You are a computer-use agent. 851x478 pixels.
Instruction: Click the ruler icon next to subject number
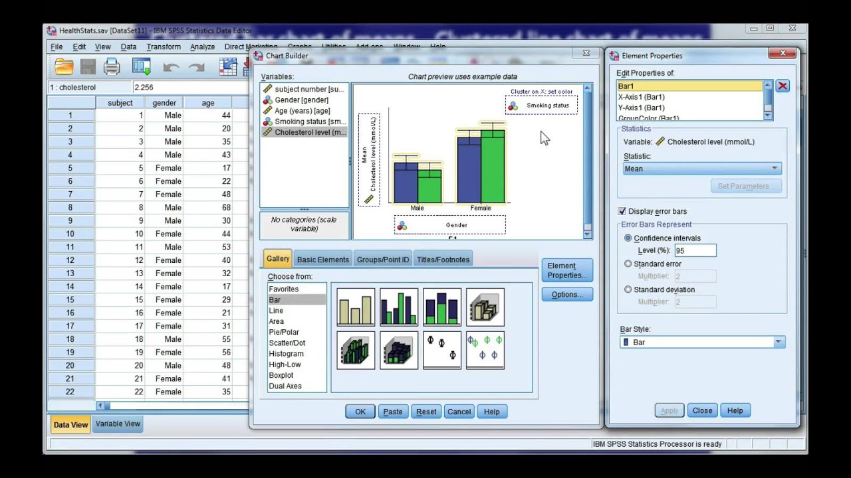267,89
